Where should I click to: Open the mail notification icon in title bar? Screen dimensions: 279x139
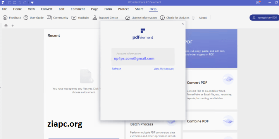258,2
